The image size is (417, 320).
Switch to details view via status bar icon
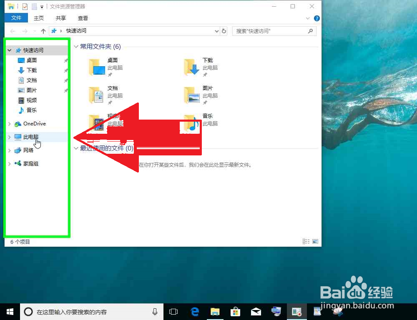306,241
